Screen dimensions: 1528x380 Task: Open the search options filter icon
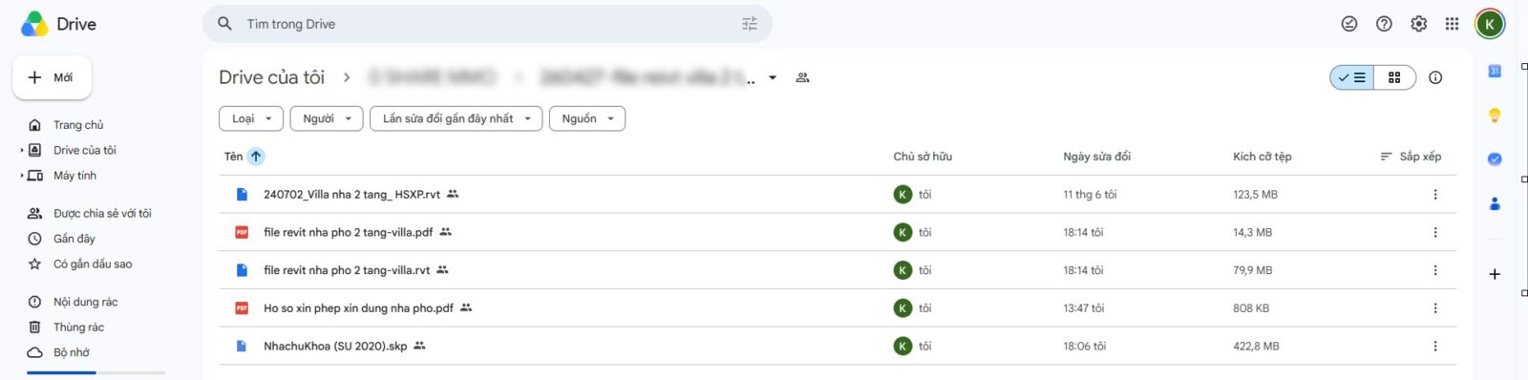(750, 24)
